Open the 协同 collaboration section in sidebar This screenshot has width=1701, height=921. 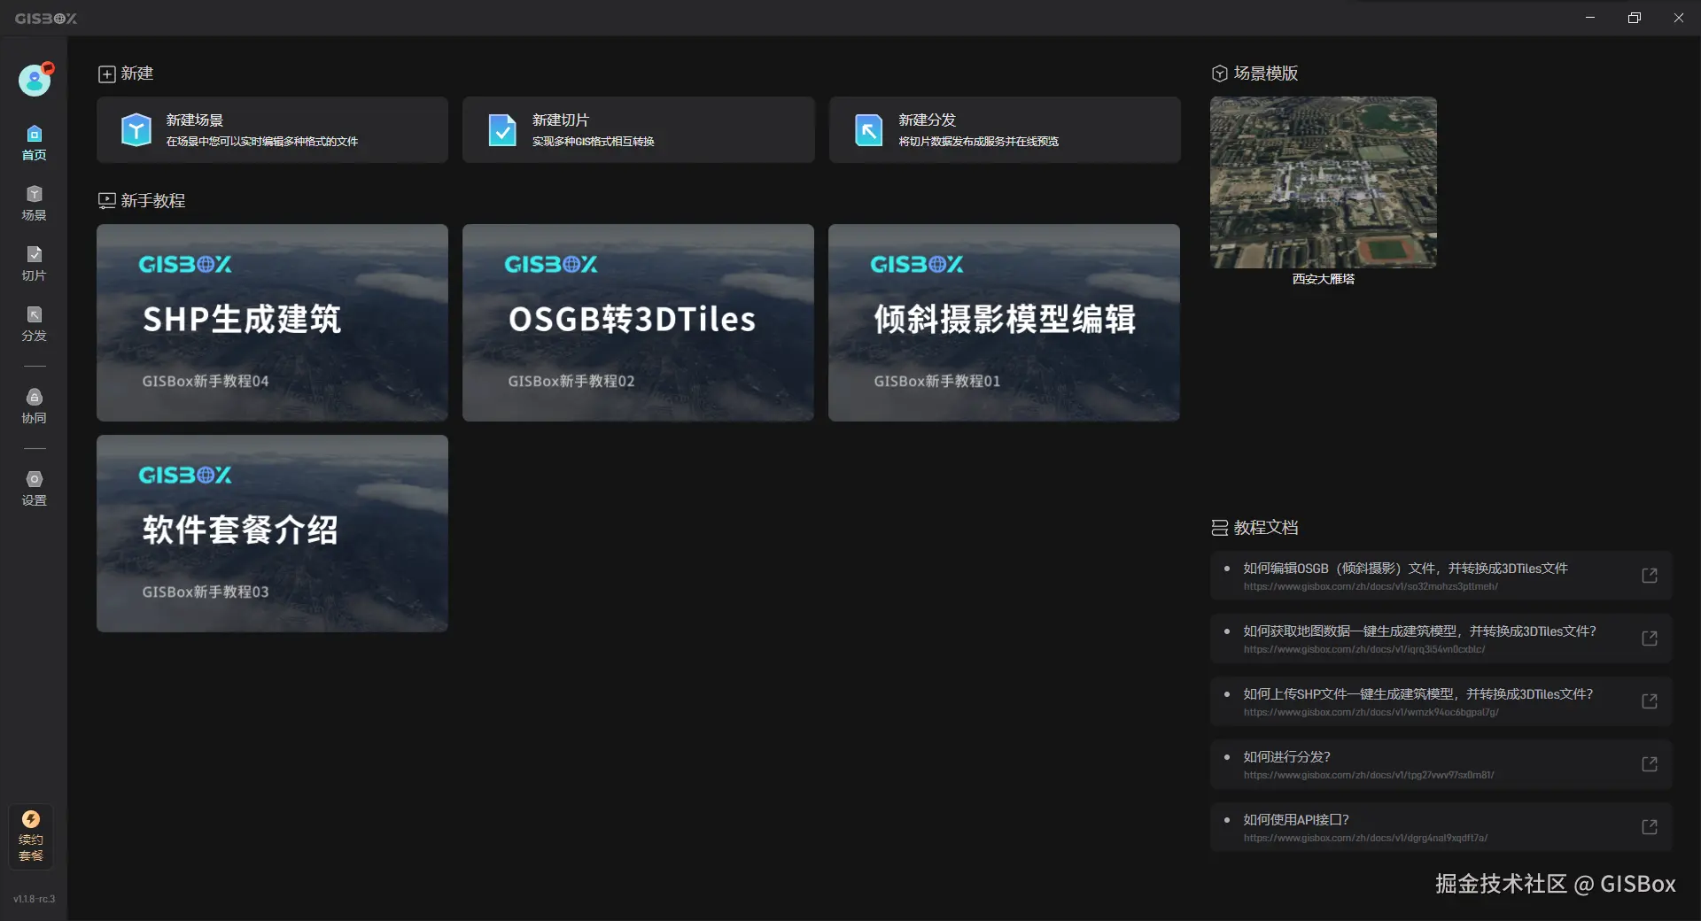click(x=34, y=406)
